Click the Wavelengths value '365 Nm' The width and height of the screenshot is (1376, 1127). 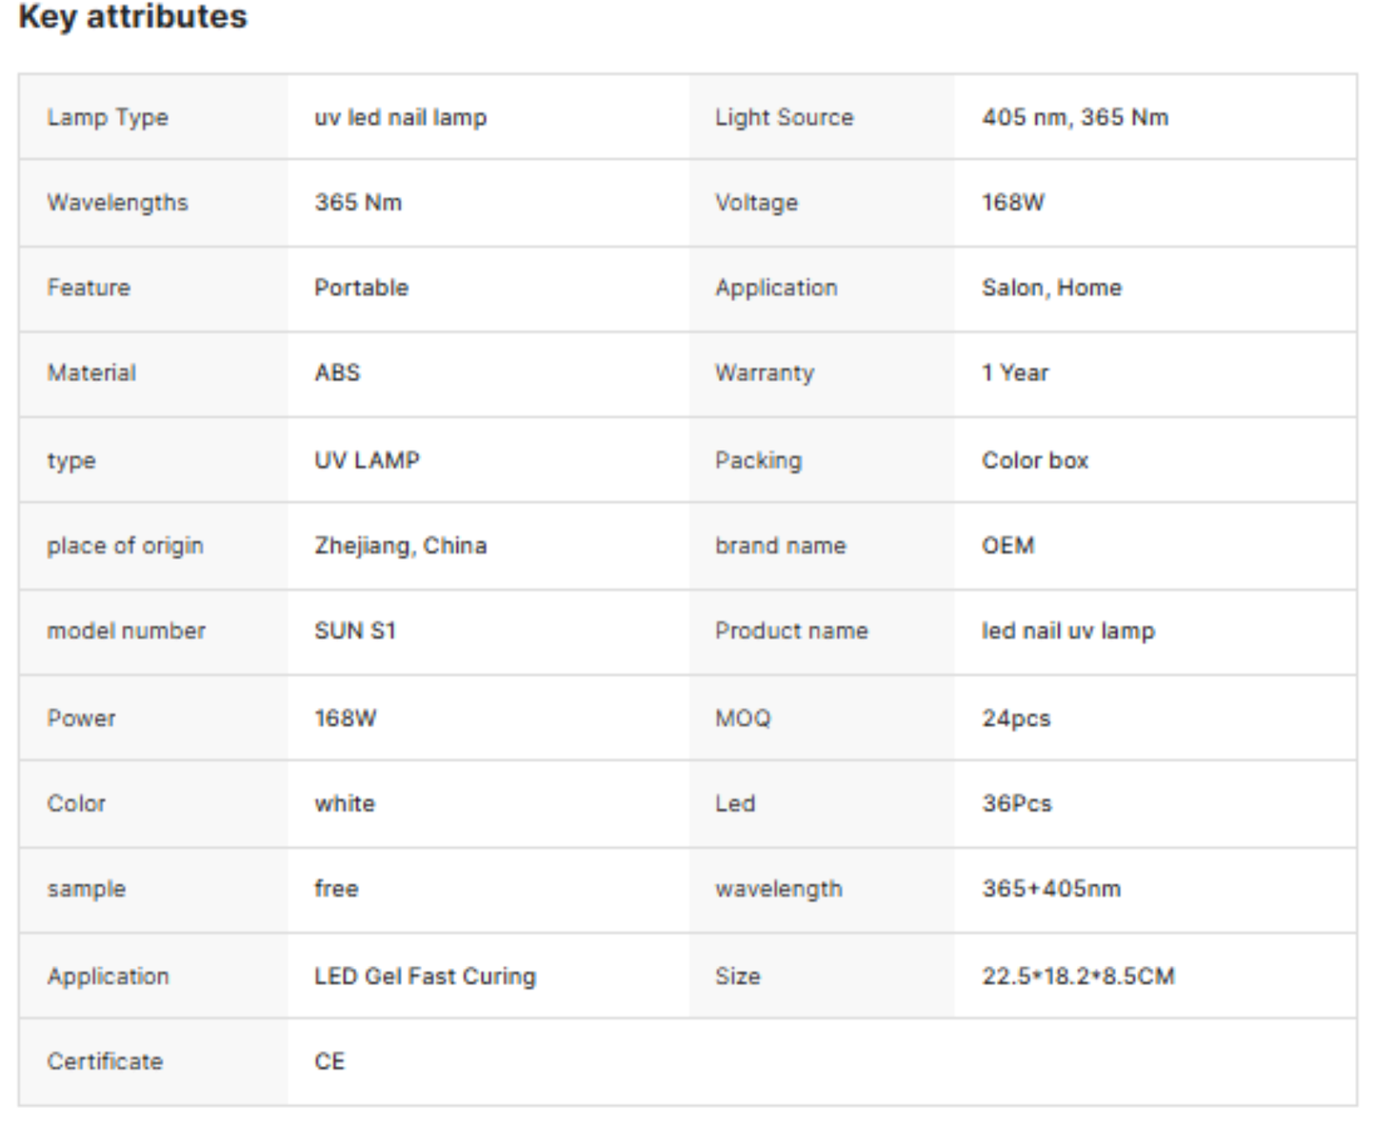tap(358, 203)
